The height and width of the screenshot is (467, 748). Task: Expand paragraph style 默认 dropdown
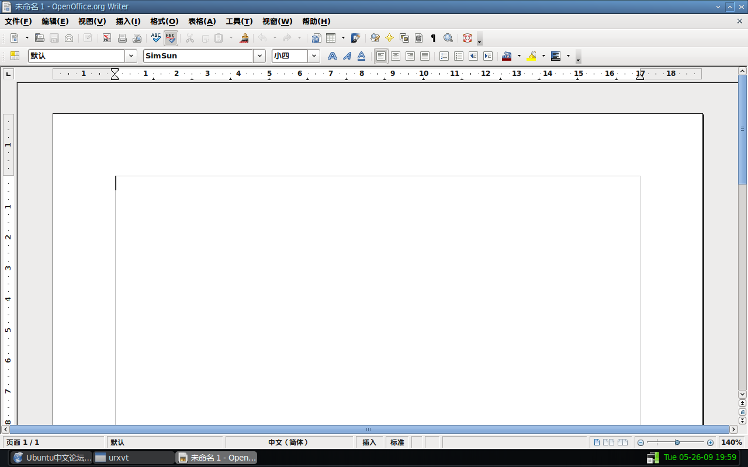131,56
